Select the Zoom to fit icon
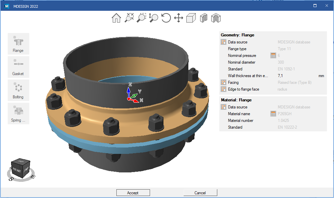 tap(129, 18)
